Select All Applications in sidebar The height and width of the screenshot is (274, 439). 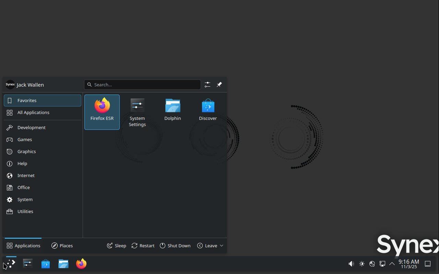[x=33, y=112]
